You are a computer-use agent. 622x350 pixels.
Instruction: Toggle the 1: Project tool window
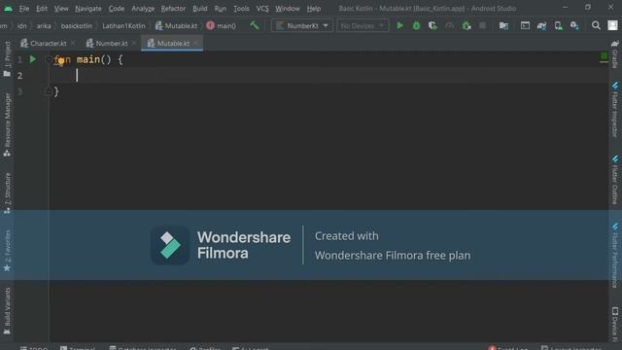[x=7, y=58]
